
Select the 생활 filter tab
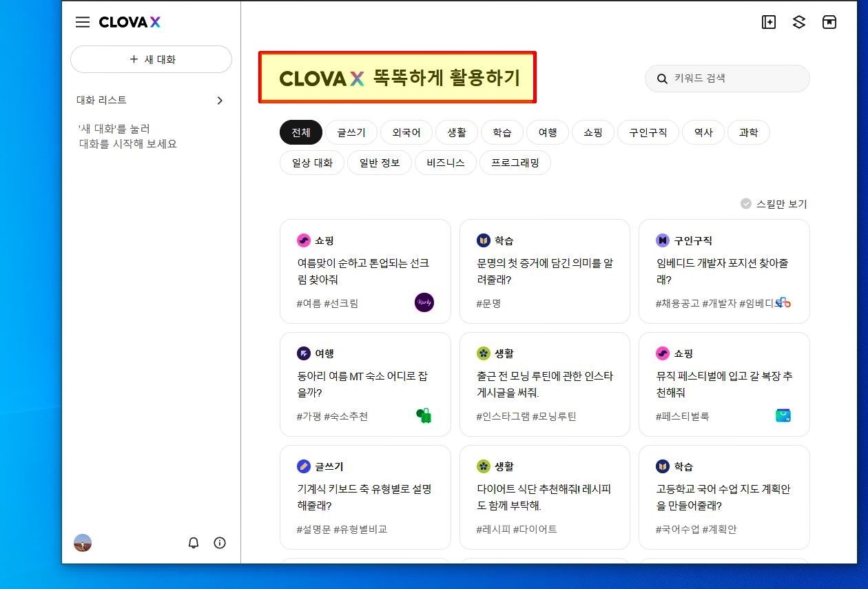pyautogui.click(x=457, y=132)
